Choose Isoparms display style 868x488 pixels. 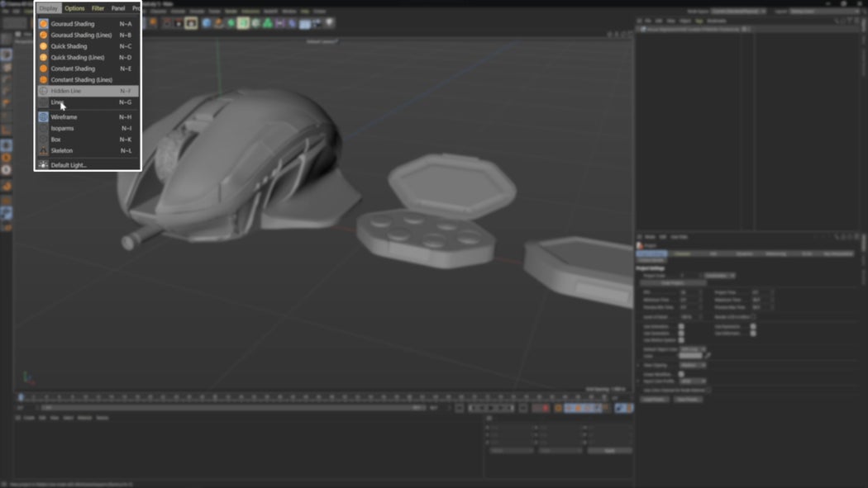88,128
